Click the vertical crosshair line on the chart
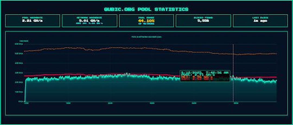Screen dimensions: 293x125 (x=233, y=73)
